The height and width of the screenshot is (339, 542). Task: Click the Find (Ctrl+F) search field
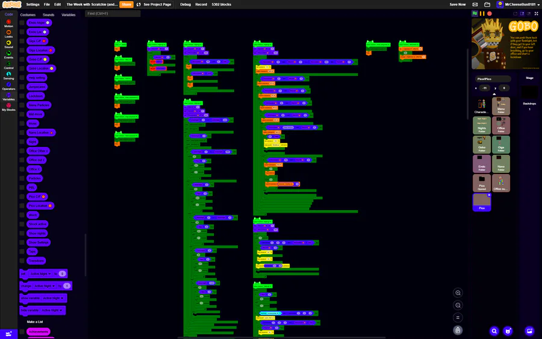[113, 13]
